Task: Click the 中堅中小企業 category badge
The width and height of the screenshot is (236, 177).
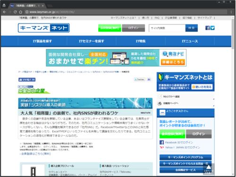Action: [x=34, y=89]
